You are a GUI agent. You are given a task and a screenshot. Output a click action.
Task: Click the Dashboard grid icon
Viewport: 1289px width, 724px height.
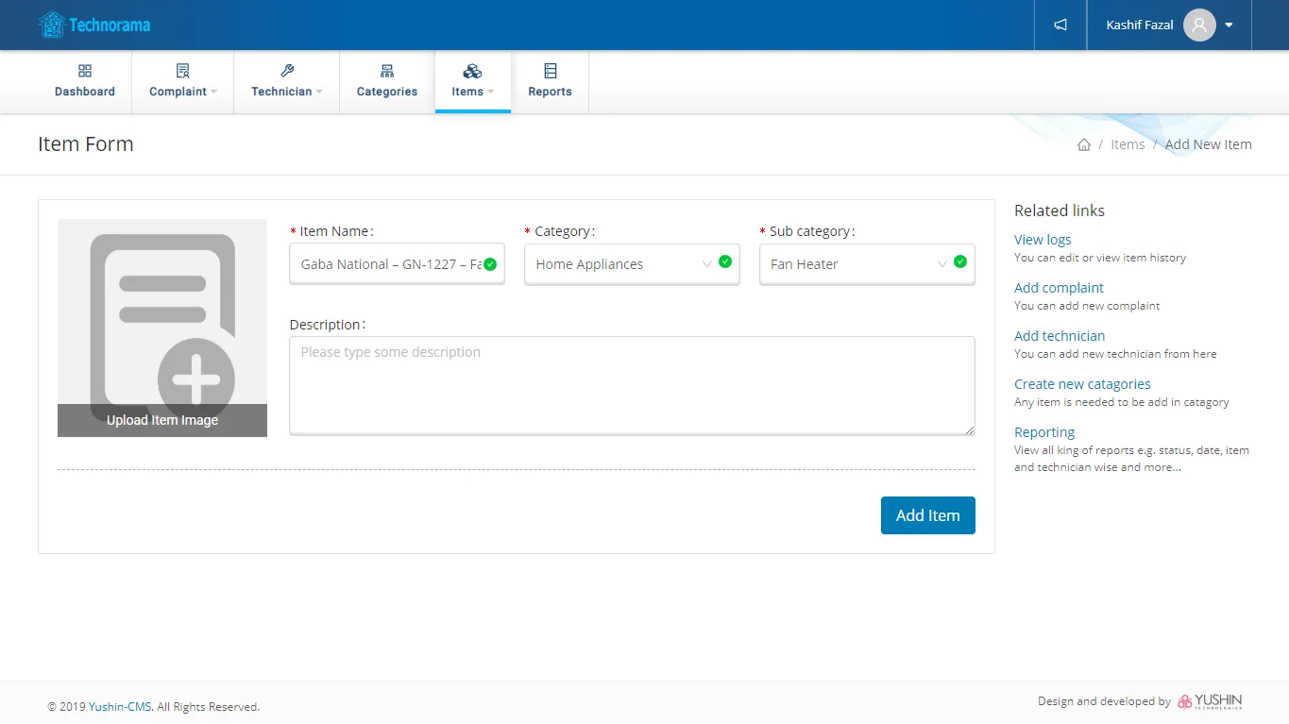[x=85, y=72]
